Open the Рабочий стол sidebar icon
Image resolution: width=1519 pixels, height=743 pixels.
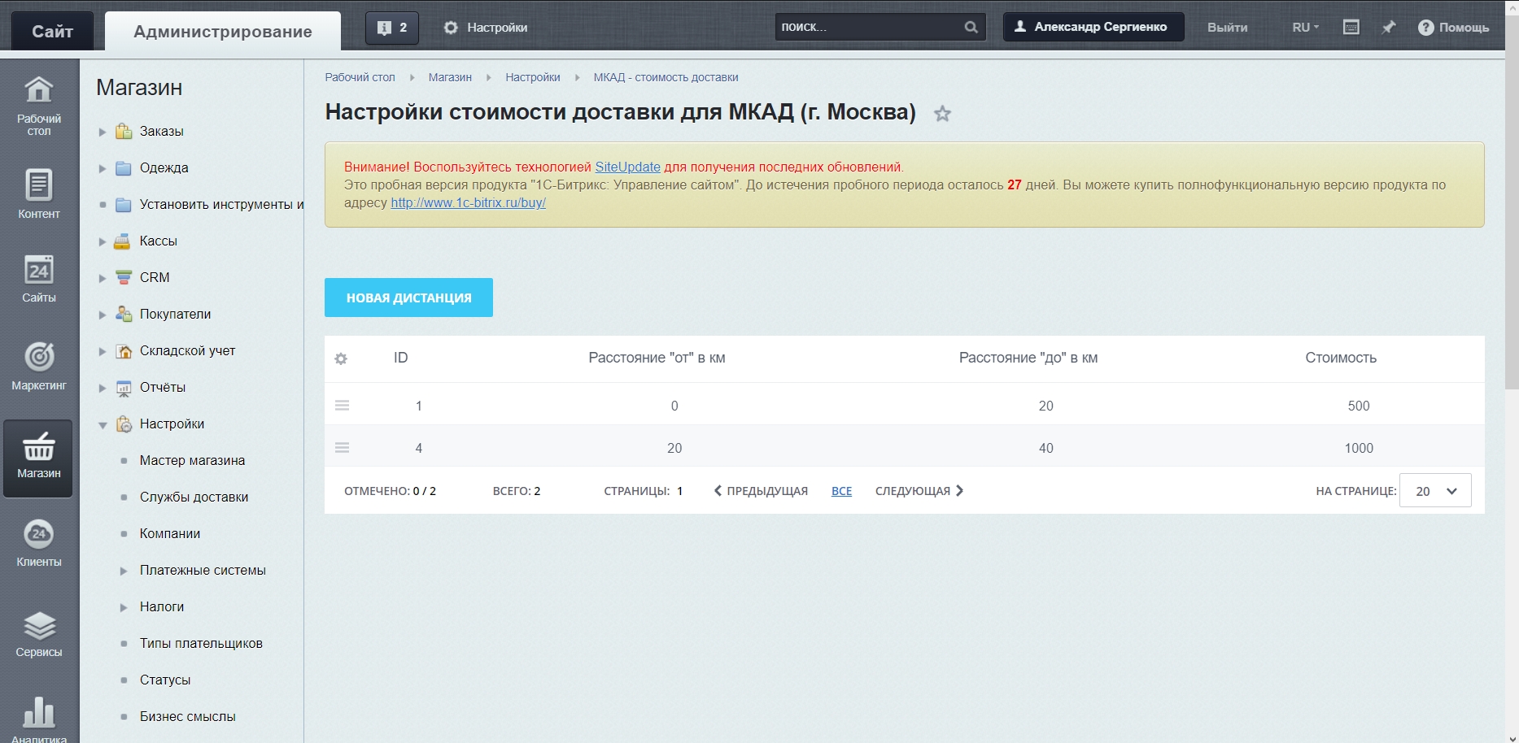coord(39,105)
